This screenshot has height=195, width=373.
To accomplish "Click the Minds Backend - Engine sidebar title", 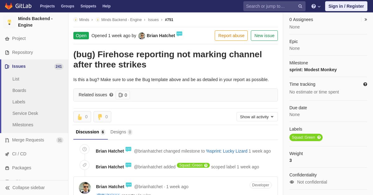I will point(35,22).
